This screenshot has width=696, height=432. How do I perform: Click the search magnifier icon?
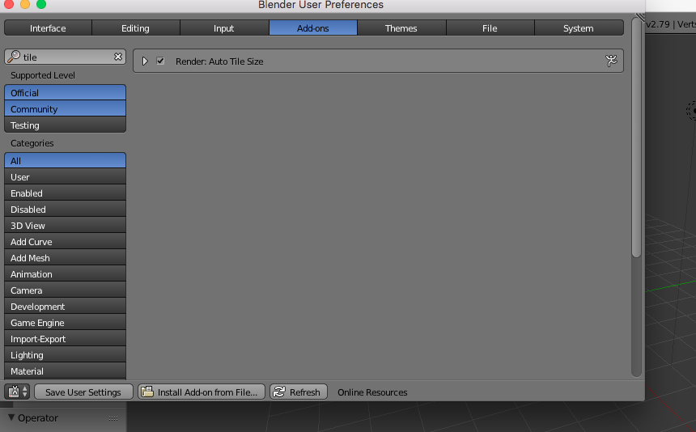tap(15, 57)
